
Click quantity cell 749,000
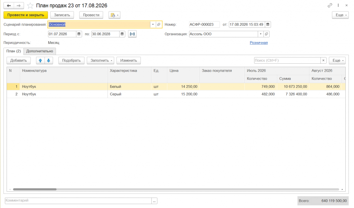pos(261,87)
